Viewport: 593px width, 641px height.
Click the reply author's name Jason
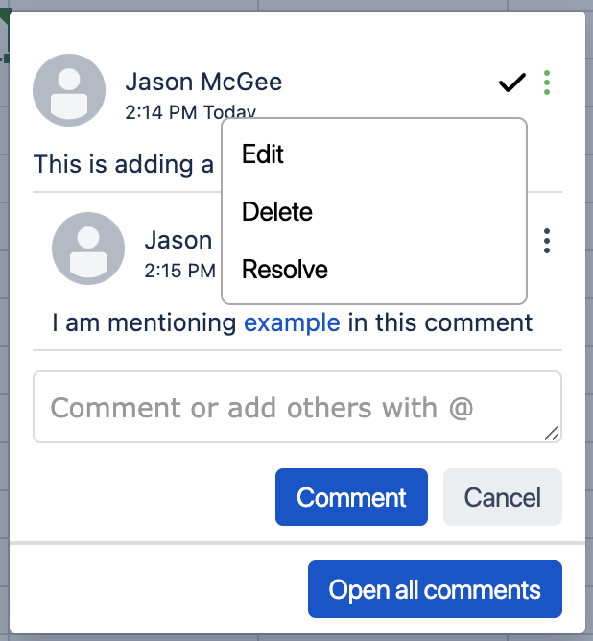click(178, 240)
